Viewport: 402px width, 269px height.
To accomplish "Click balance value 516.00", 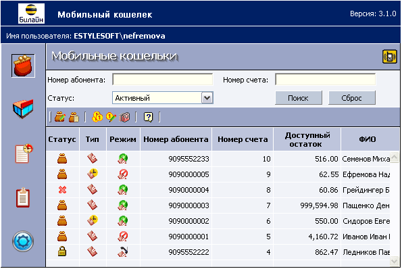I will 326,159.
